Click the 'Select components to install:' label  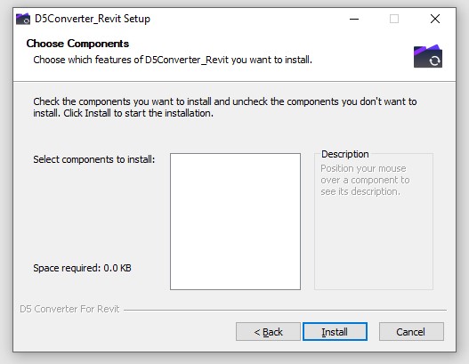click(x=94, y=159)
